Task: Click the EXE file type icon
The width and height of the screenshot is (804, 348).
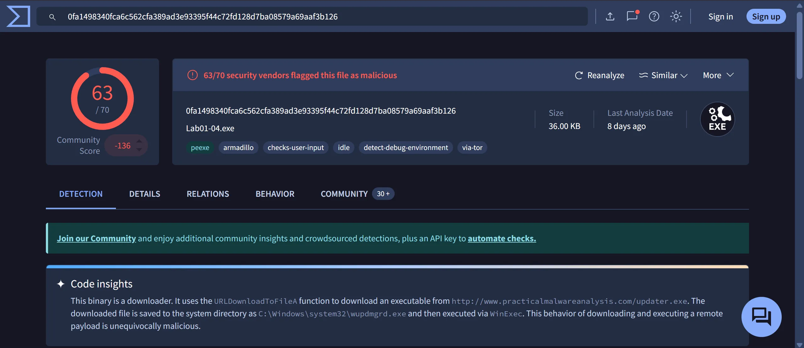Action: click(x=717, y=119)
